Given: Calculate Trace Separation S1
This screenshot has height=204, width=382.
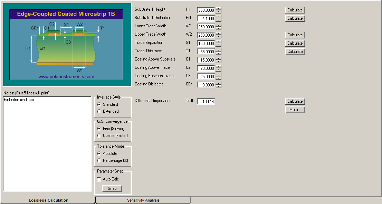Looking at the screenshot, I should pyautogui.click(x=295, y=43).
